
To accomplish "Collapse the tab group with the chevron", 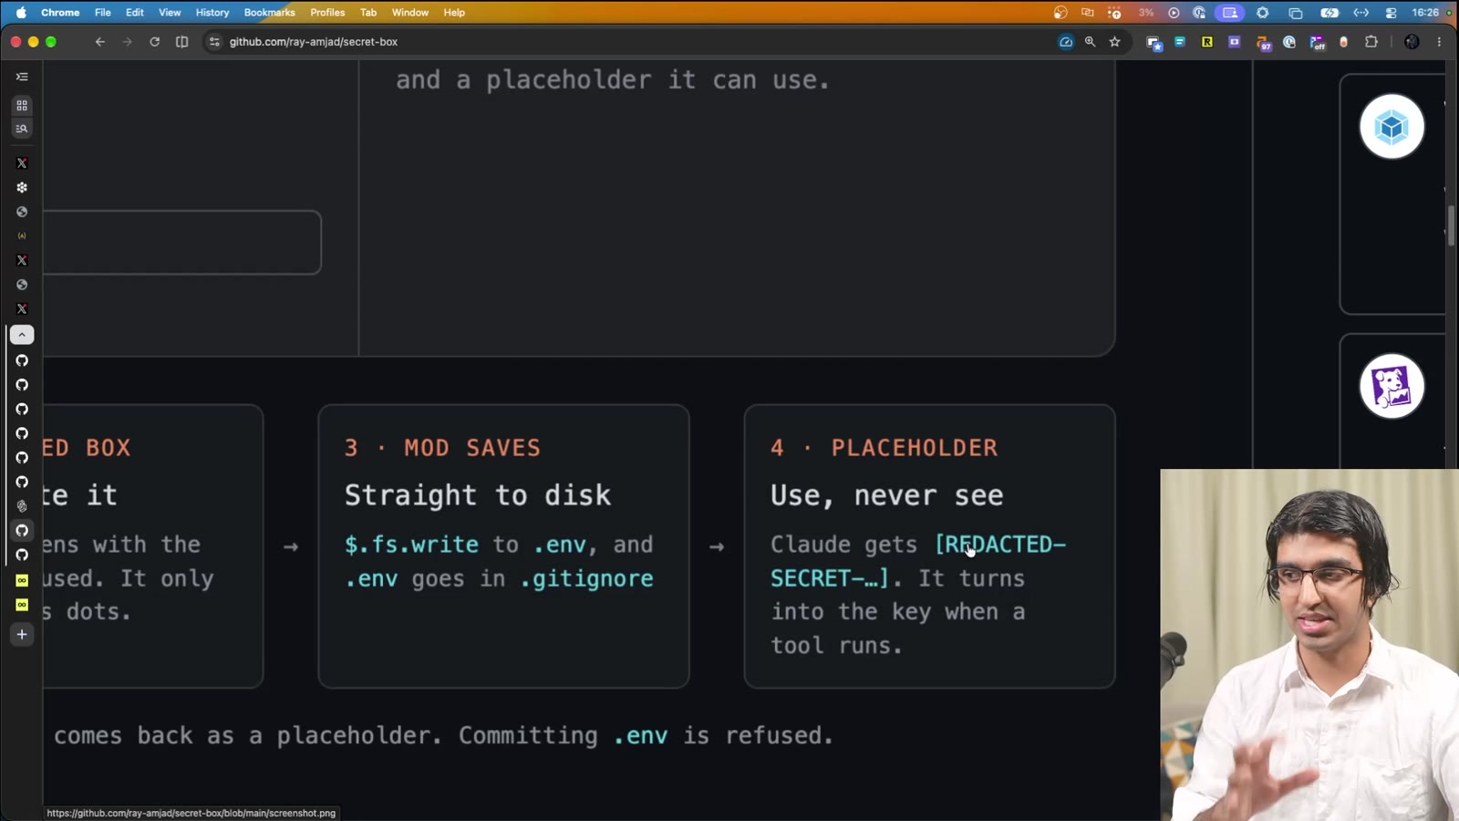I will (22, 335).
